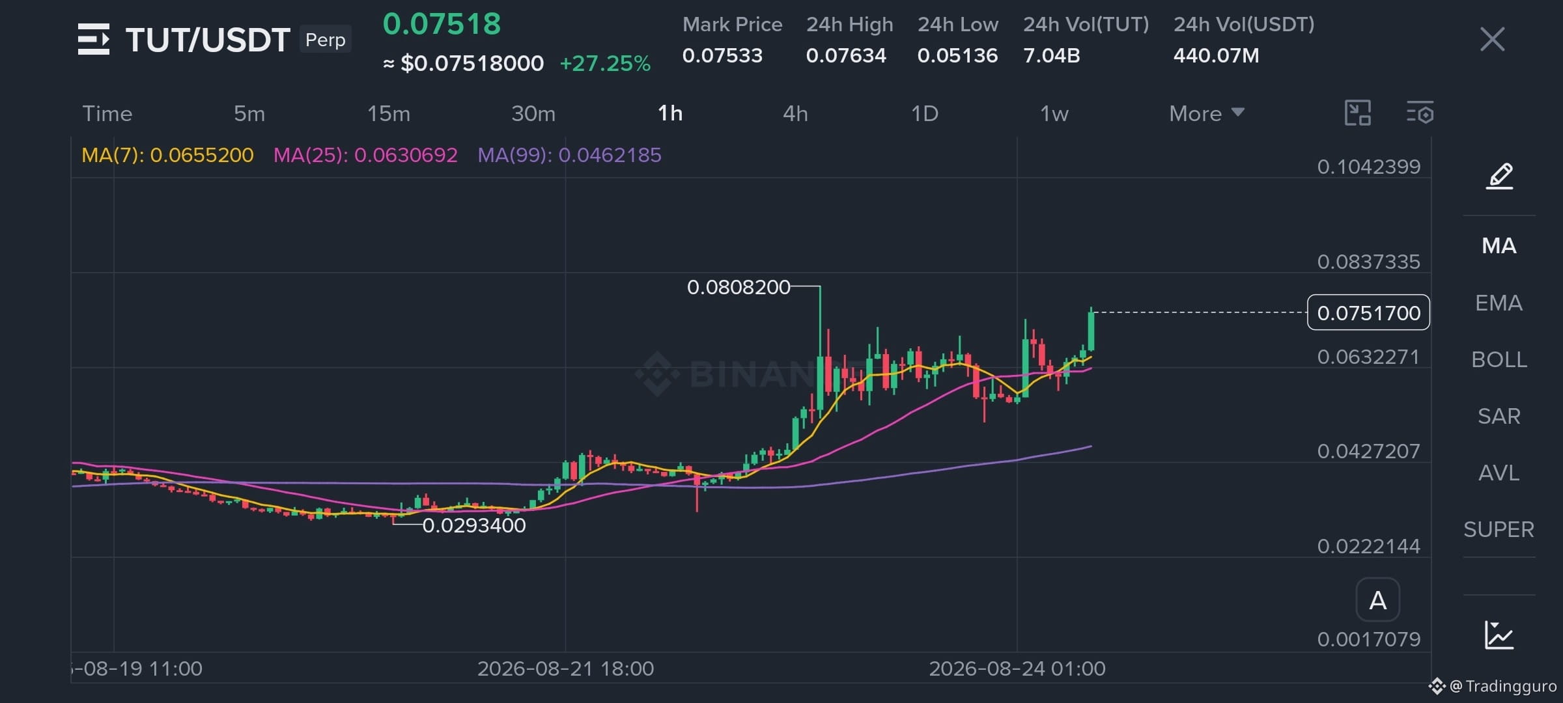The width and height of the screenshot is (1563, 703).
Task: Turn on the BOLL indicator
Action: click(x=1499, y=359)
